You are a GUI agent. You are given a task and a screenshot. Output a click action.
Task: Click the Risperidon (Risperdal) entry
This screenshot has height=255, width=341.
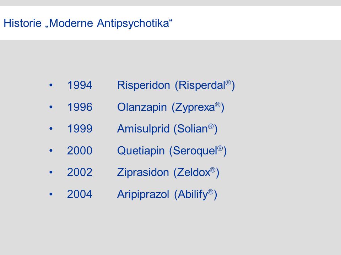pyautogui.click(x=176, y=85)
